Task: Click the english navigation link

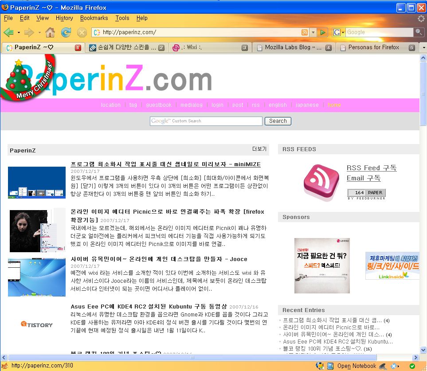Action: click(x=278, y=105)
